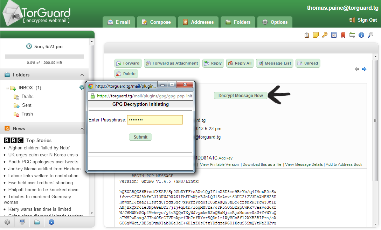Select the INBOX folder
Screen dimensions: 381x230
pyautogui.click(x=26, y=88)
